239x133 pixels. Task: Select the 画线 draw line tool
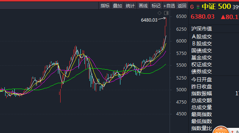click(143, 6)
